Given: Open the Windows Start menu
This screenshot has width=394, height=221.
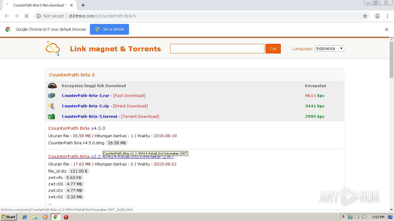Looking at the screenshot, I should click(x=8, y=217).
